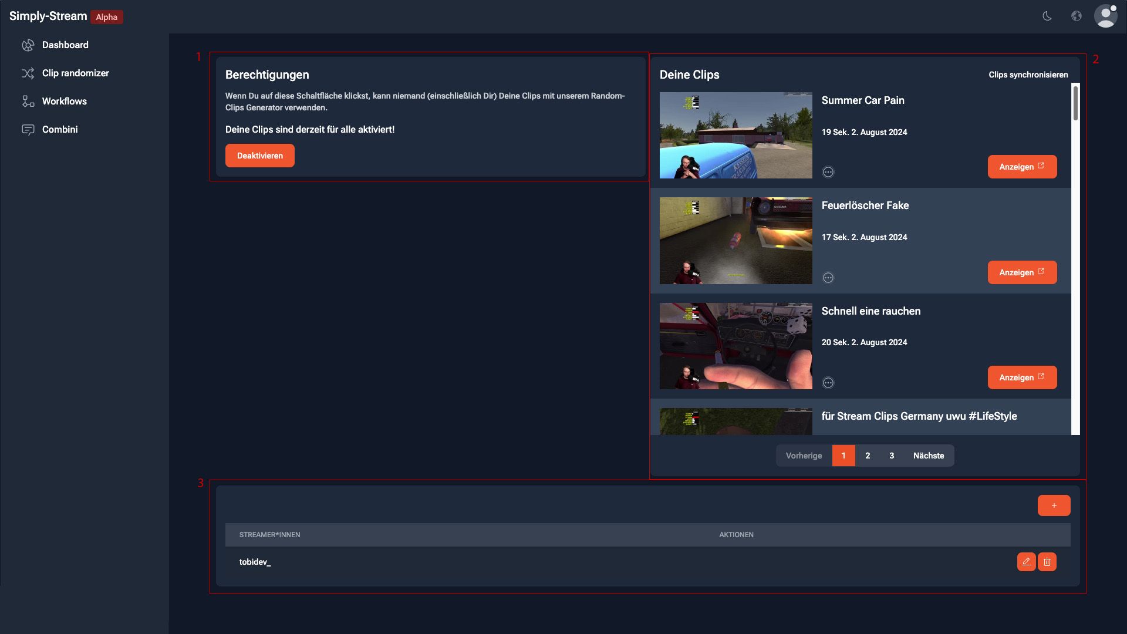Open the language globe icon
The image size is (1127, 634).
(1077, 16)
